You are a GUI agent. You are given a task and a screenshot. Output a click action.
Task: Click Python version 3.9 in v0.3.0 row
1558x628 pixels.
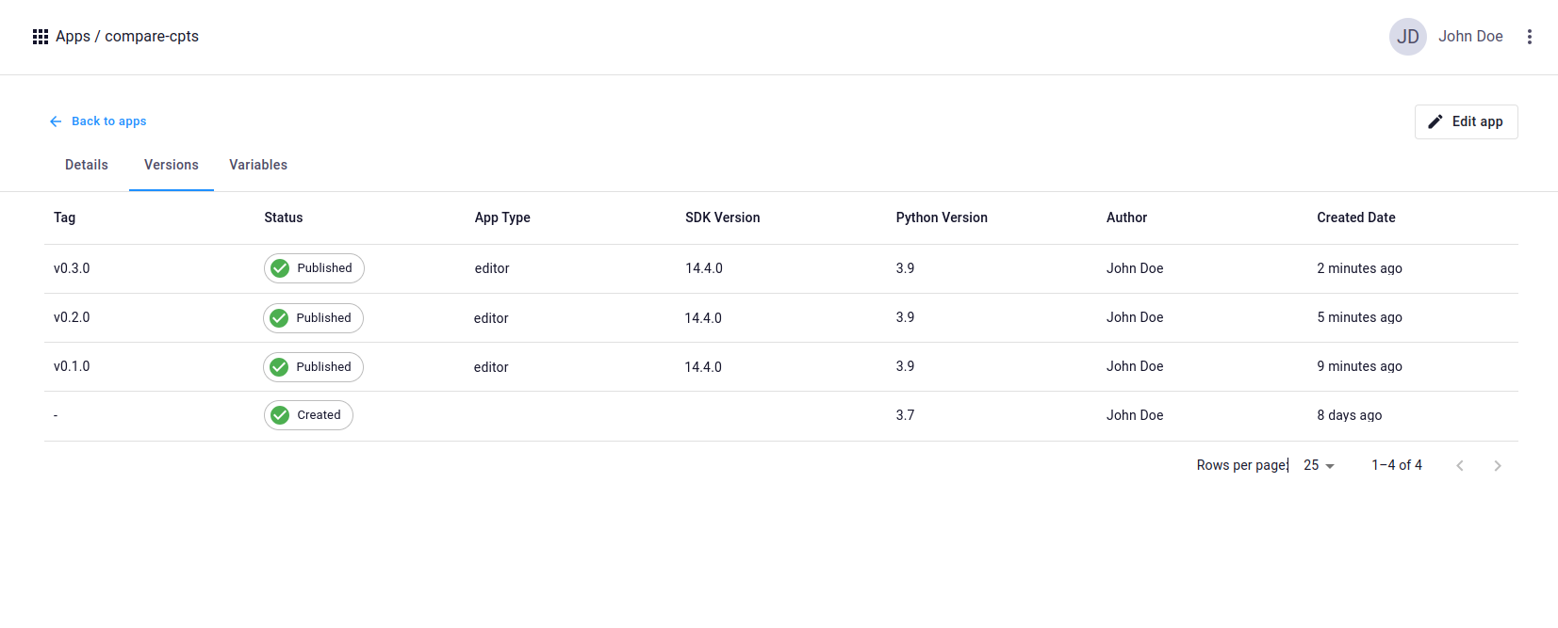click(905, 268)
